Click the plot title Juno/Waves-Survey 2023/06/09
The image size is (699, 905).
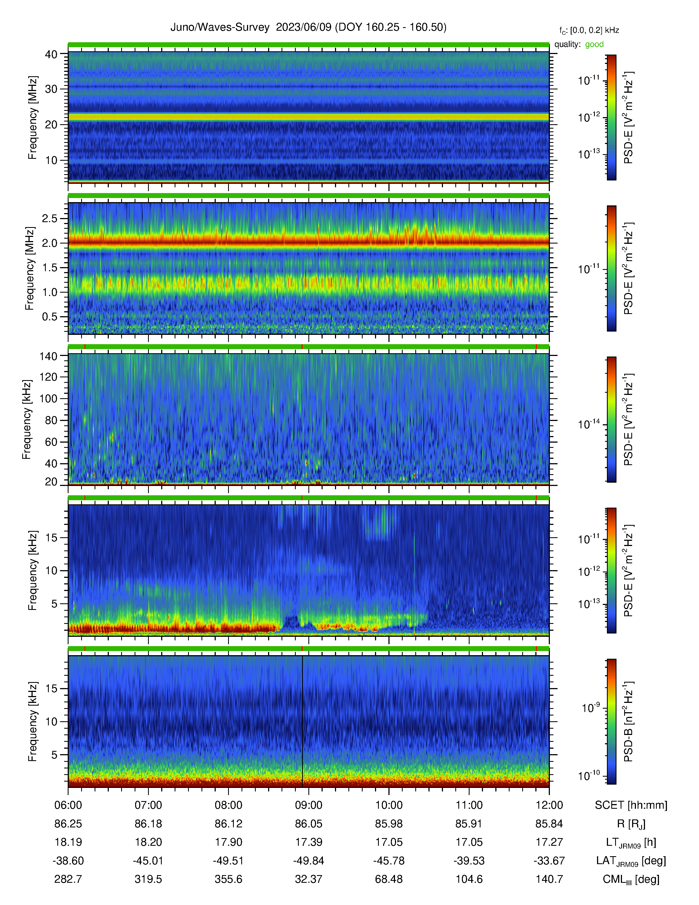(251, 27)
